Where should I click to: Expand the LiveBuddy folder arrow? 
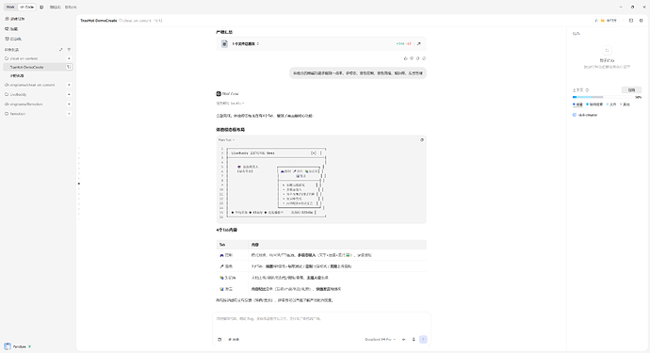[x=69, y=94]
